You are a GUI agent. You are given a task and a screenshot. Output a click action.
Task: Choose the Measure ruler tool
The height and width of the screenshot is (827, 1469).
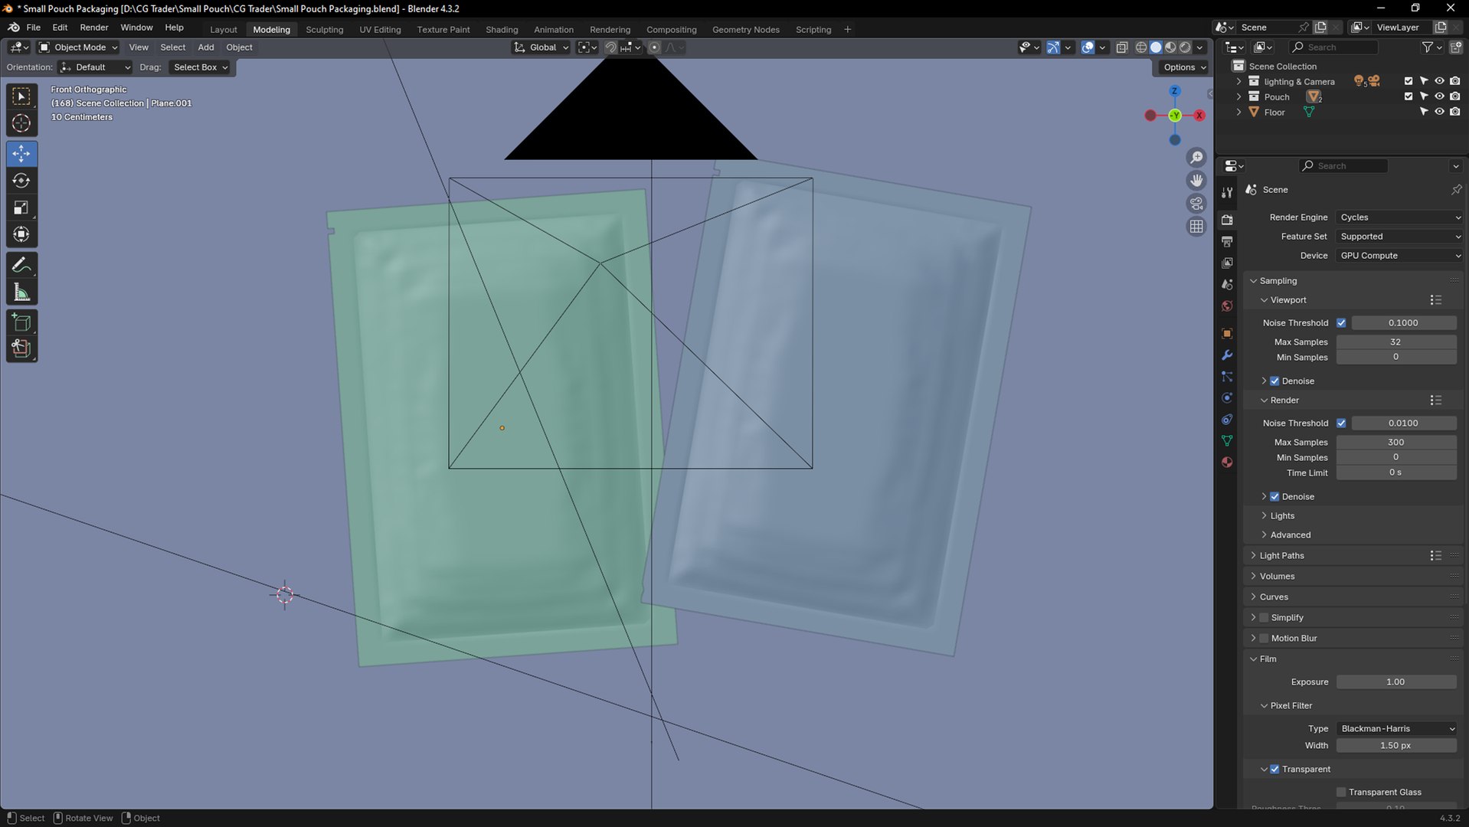click(x=21, y=293)
